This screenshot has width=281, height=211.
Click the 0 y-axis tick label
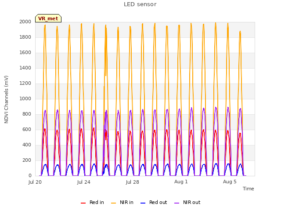30,176
